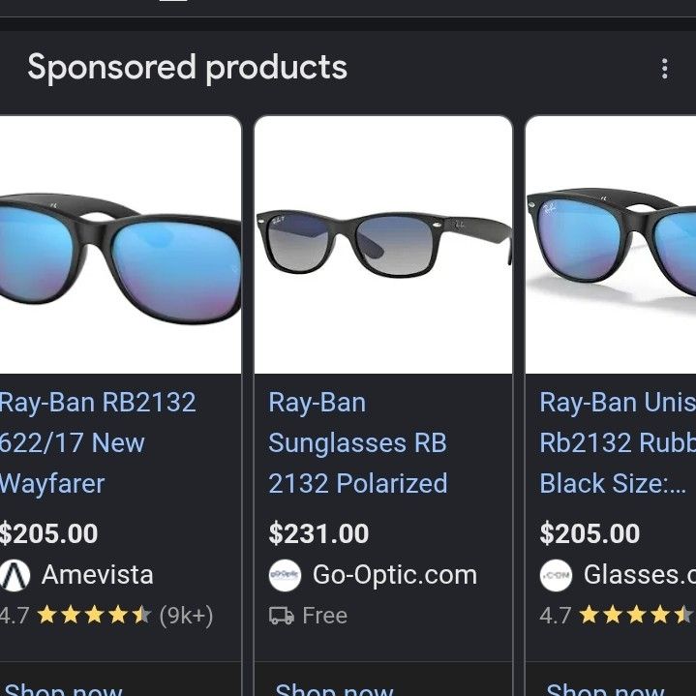Image resolution: width=696 pixels, height=696 pixels.
Task: Click Shop now under Go-Optic.com product
Action: 334,689
